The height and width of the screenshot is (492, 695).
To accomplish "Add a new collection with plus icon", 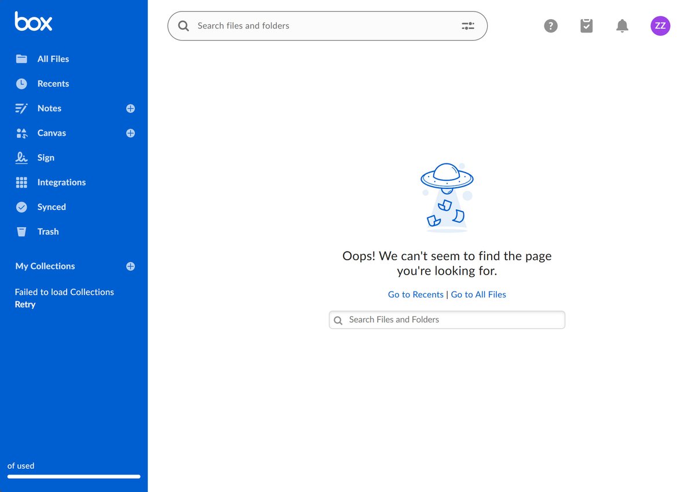I will [x=130, y=267].
